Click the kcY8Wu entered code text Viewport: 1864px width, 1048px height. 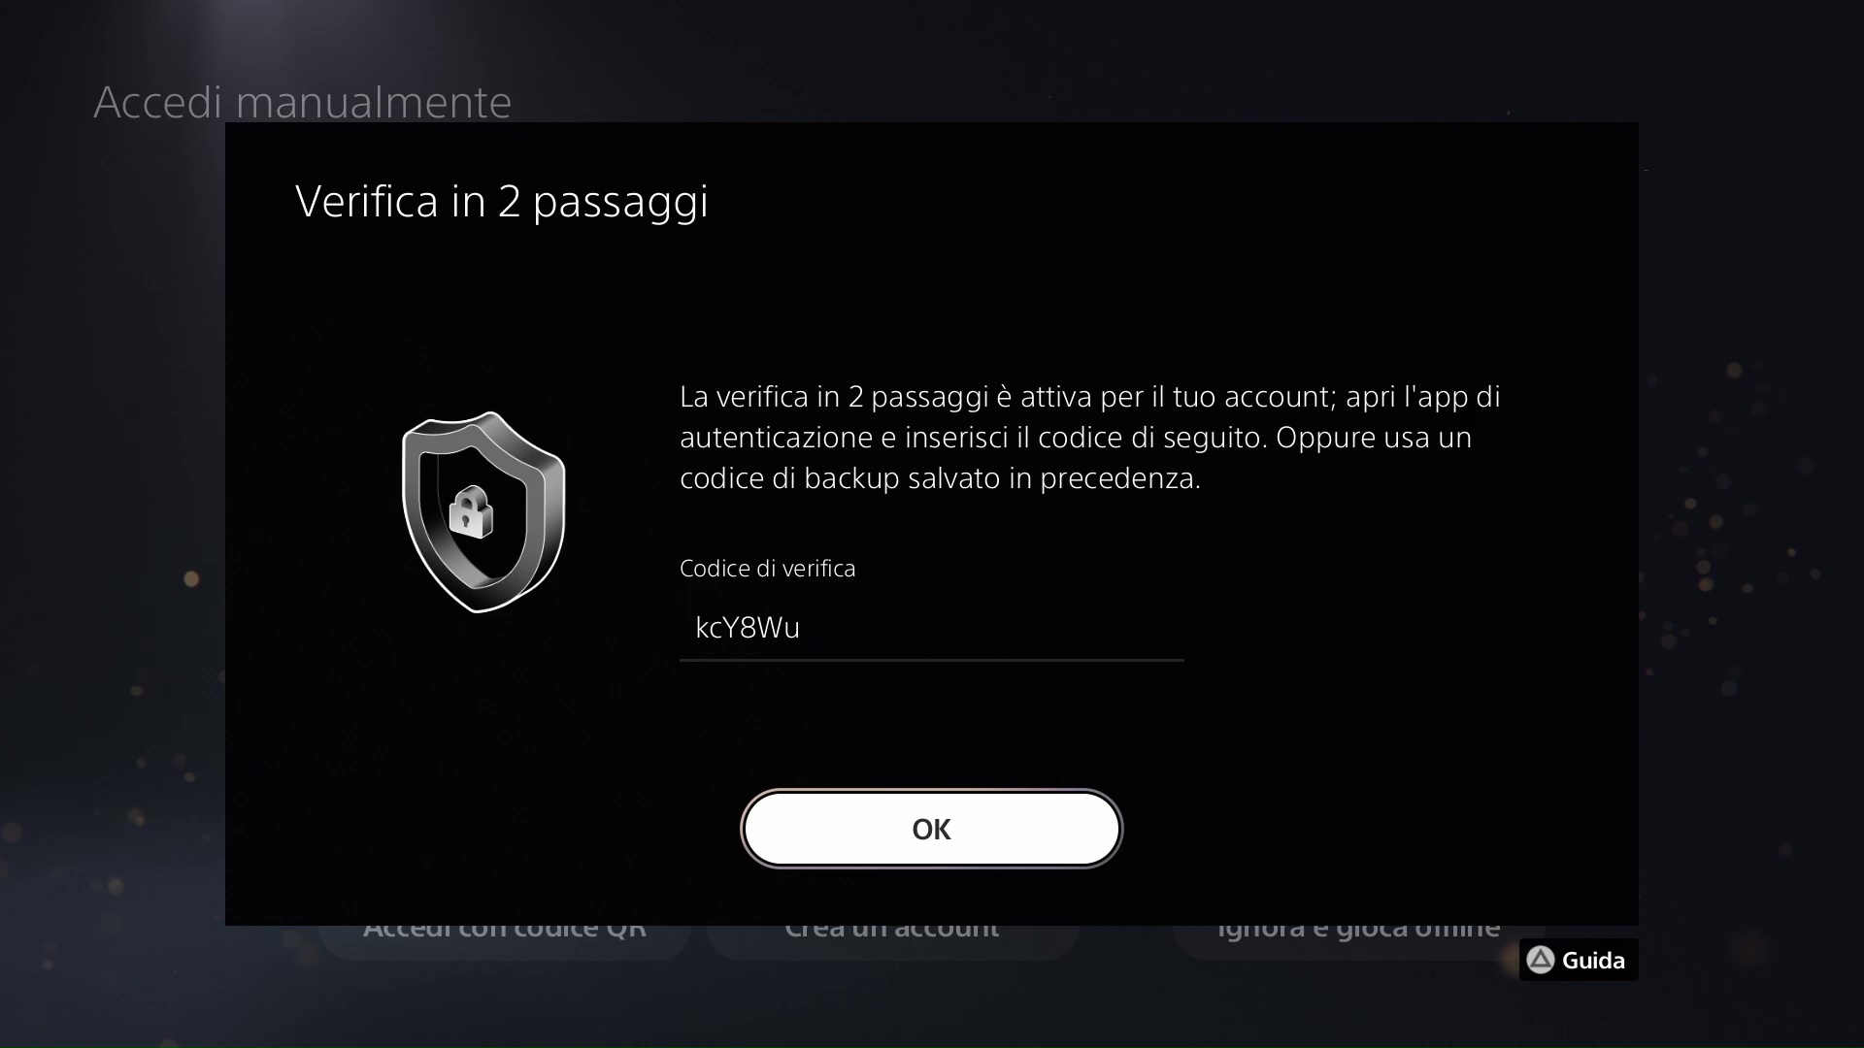pos(748,628)
